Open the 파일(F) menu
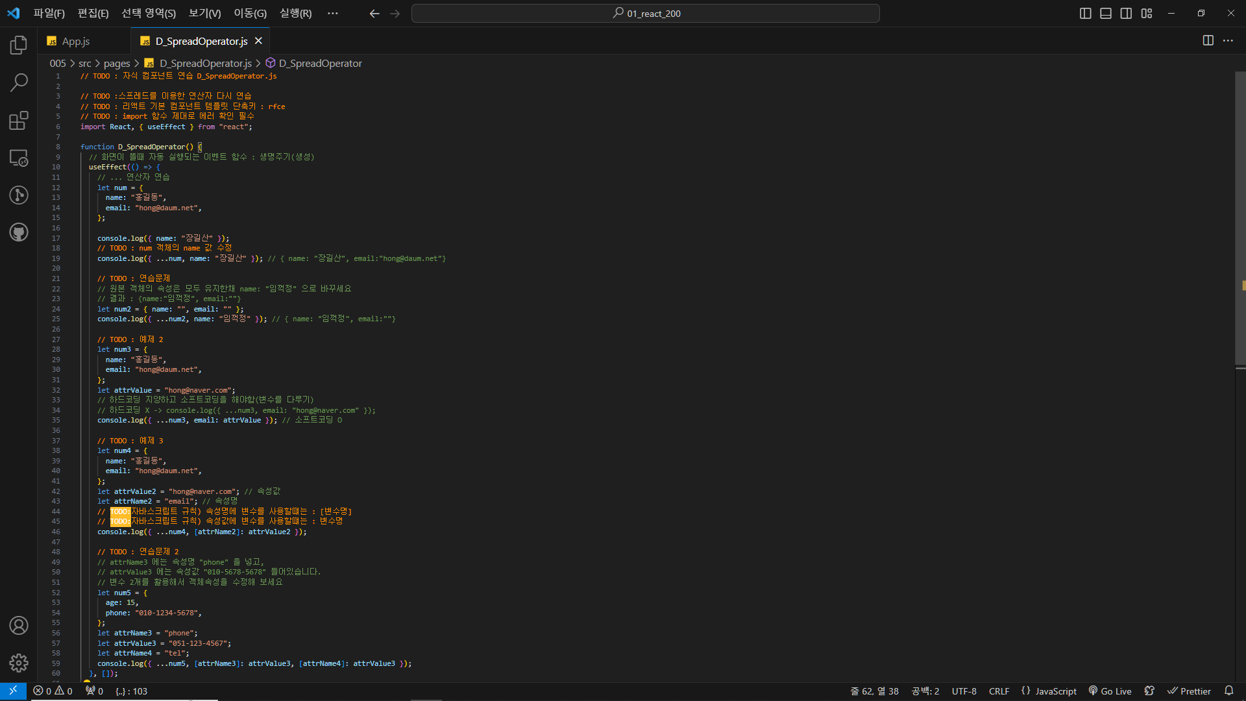Viewport: 1246px width, 701px height. pyautogui.click(x=49, y=14)
